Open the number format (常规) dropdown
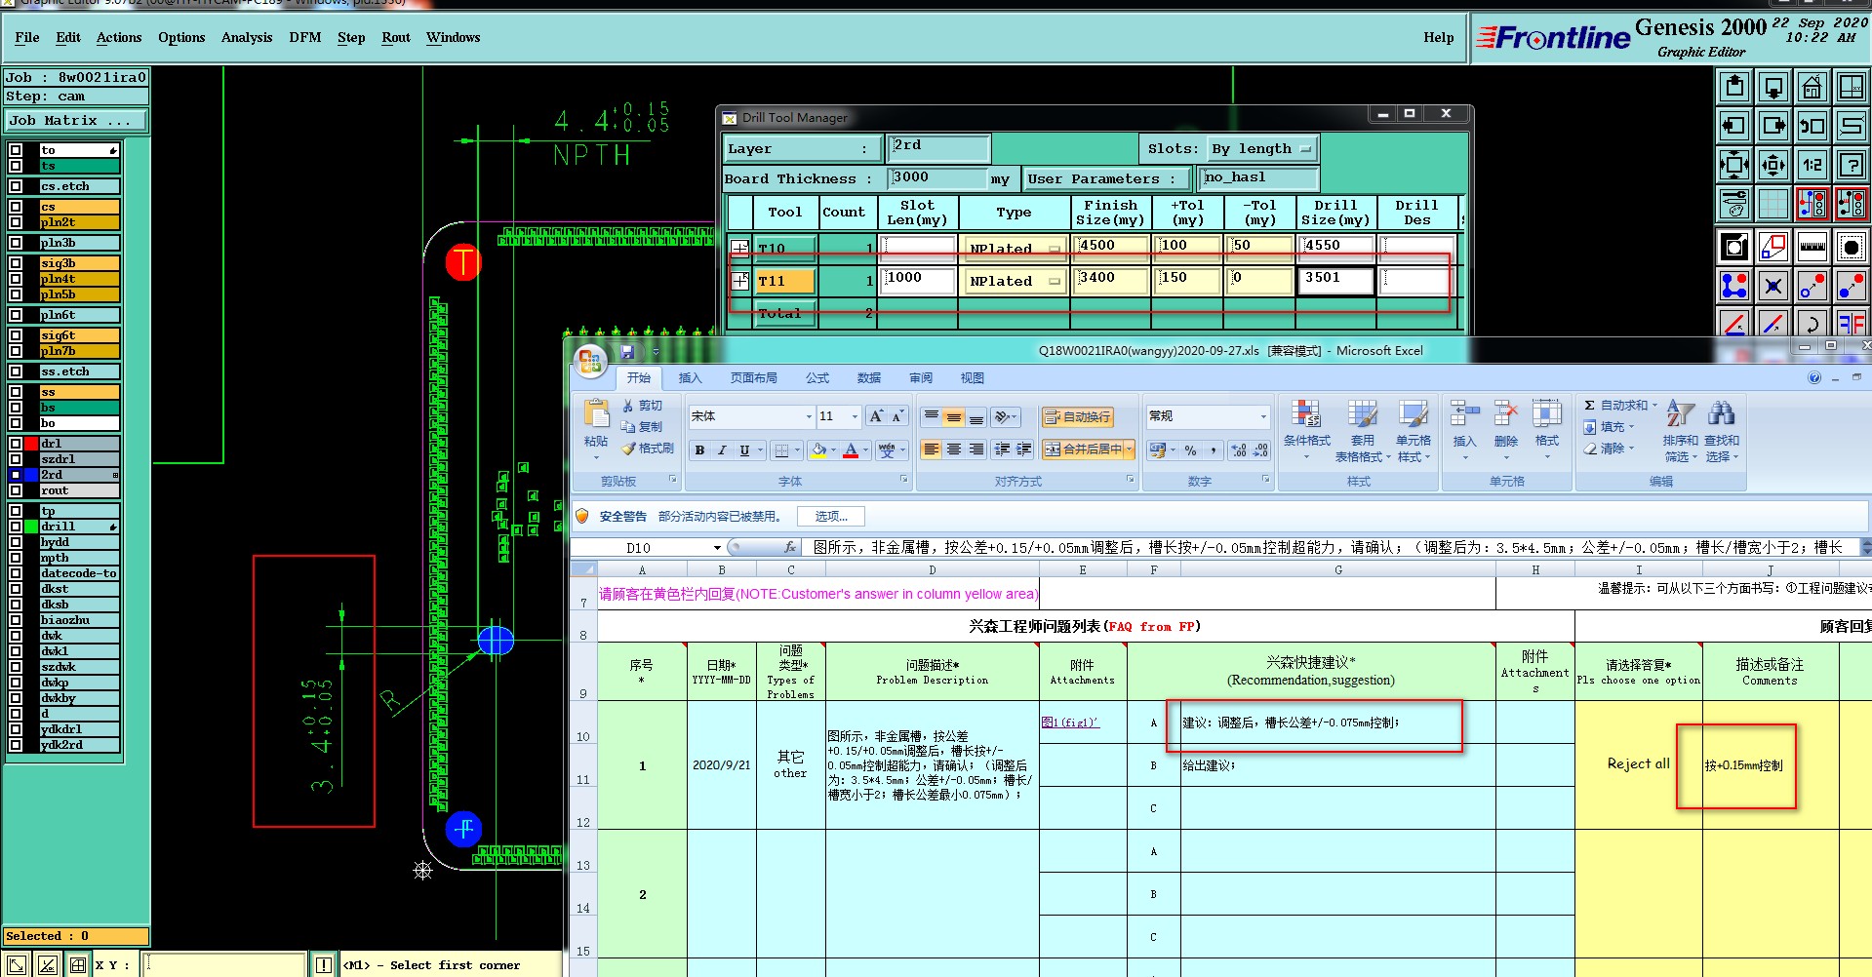Viewport: 1872px width, 977px height. coord(1262,416)
